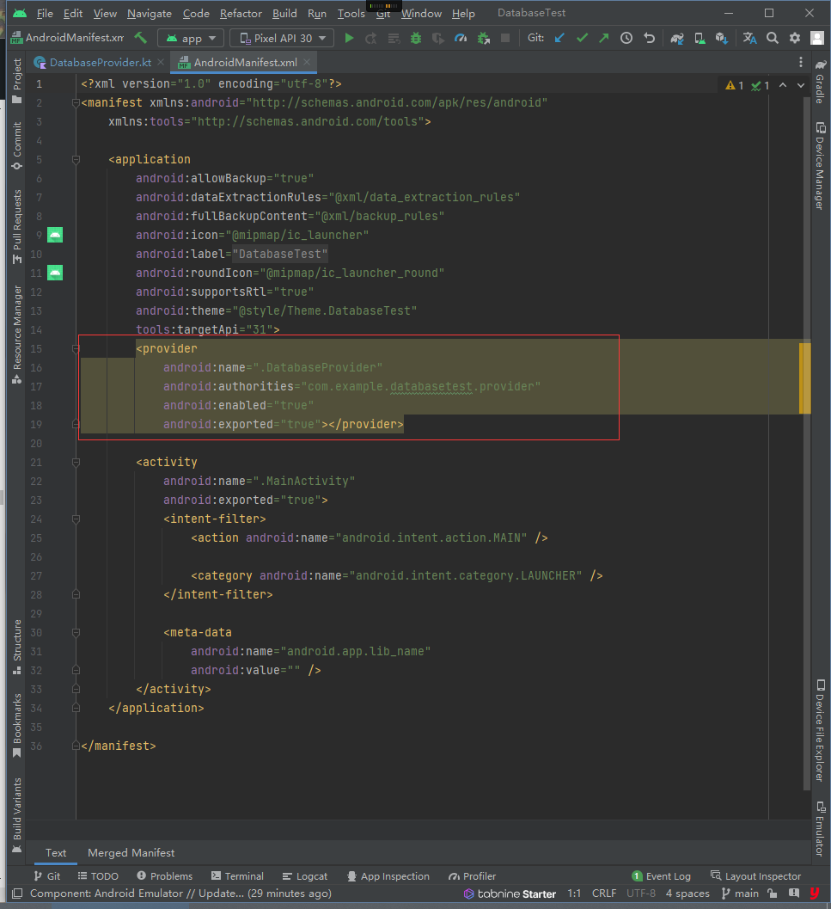Switch to the Merged Manifest view
The height and width of the screenshot is (909, 831).
pos(131,853)
